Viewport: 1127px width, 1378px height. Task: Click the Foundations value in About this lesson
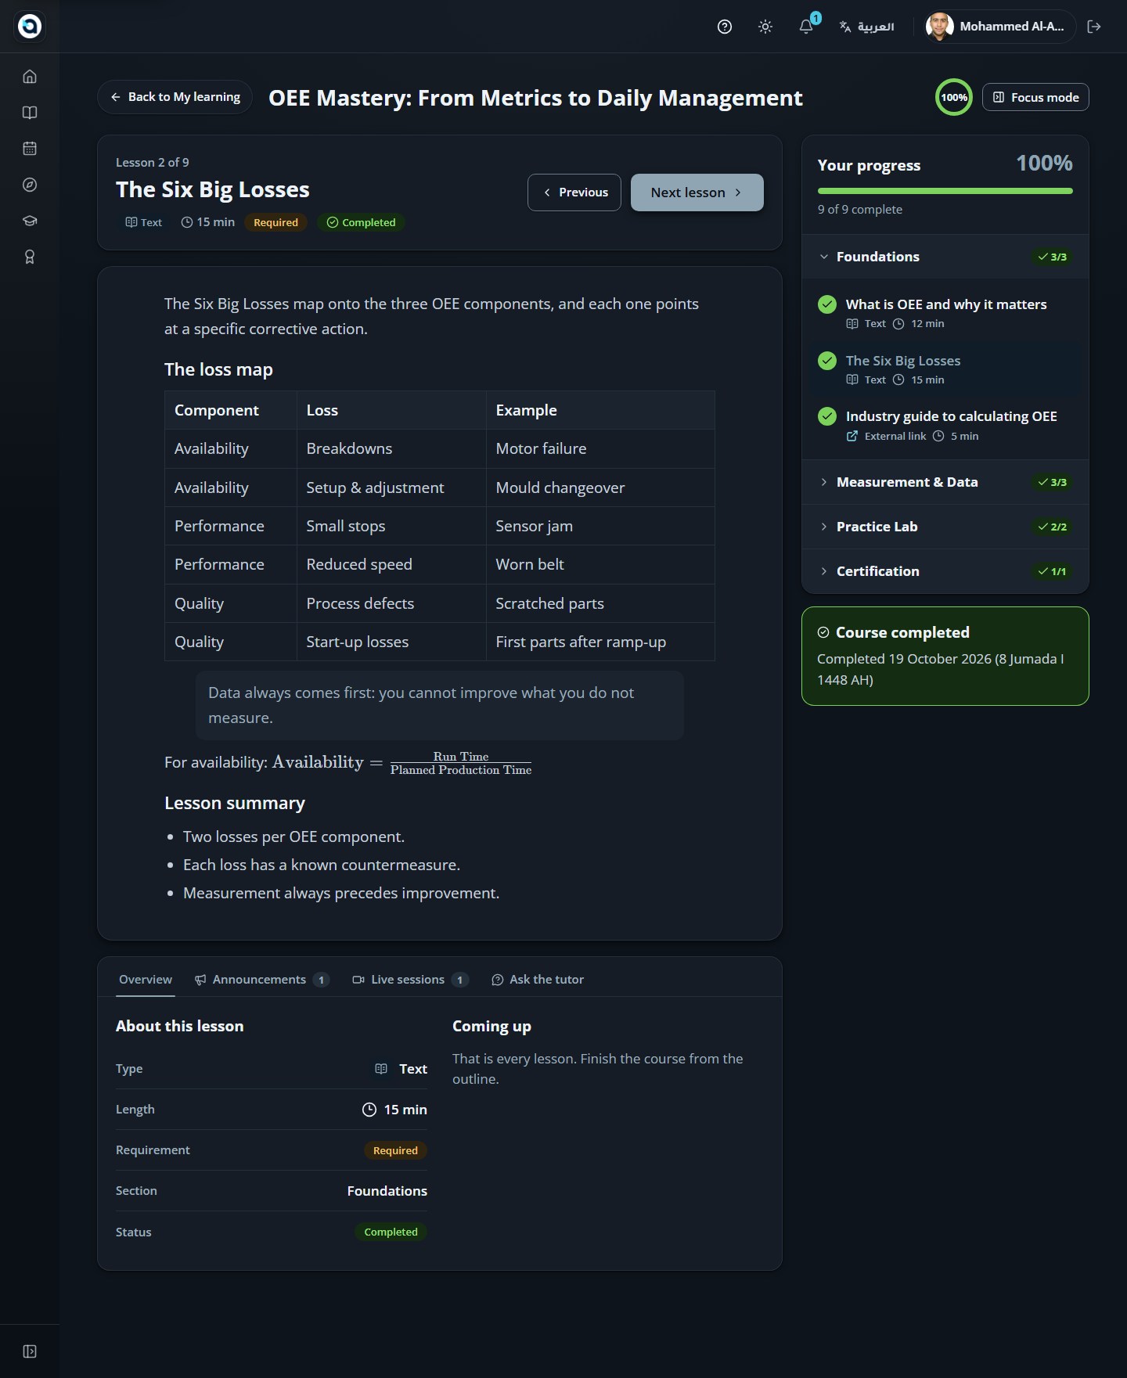coord(387,1191)
